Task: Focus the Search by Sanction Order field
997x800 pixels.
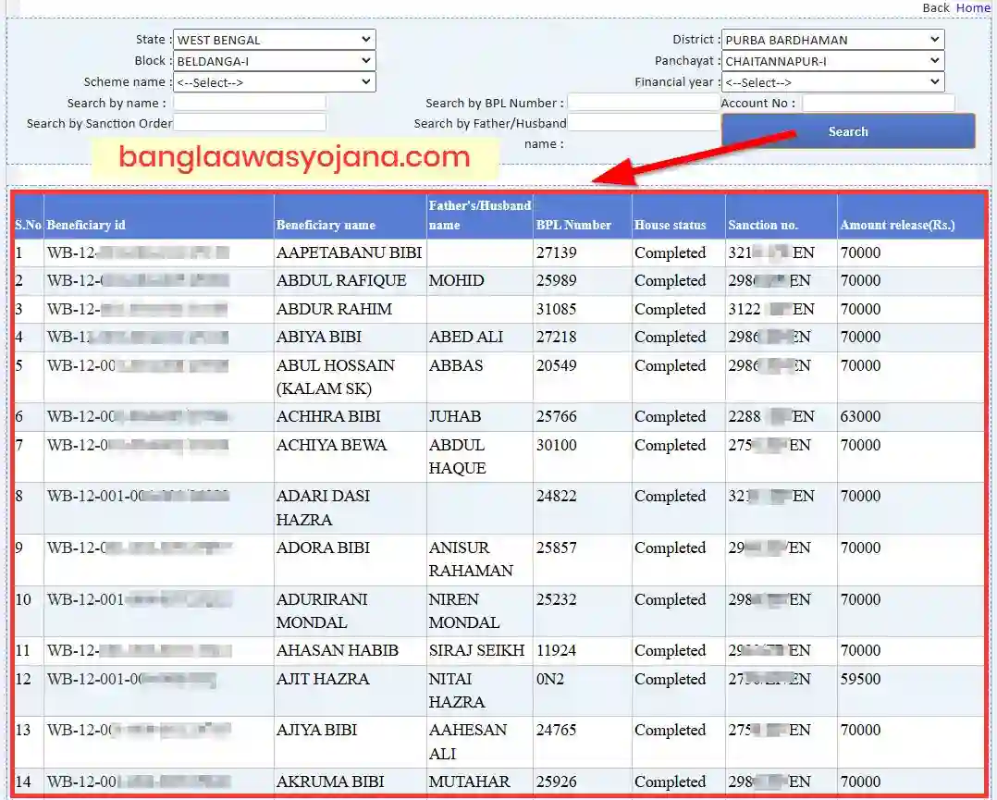Action: (x=250, y=123)
